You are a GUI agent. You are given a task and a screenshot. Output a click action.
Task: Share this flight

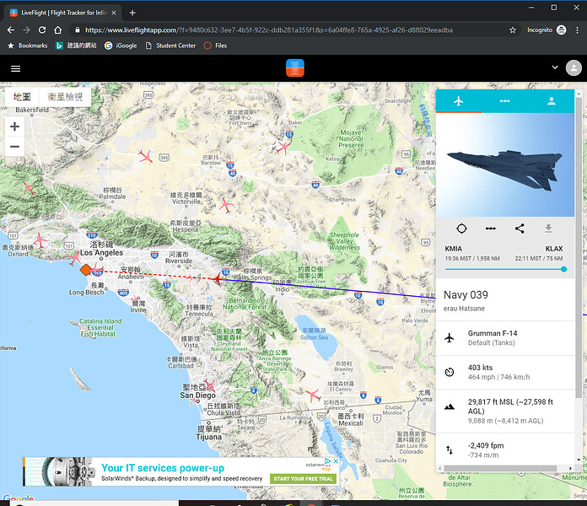point(520,229)
